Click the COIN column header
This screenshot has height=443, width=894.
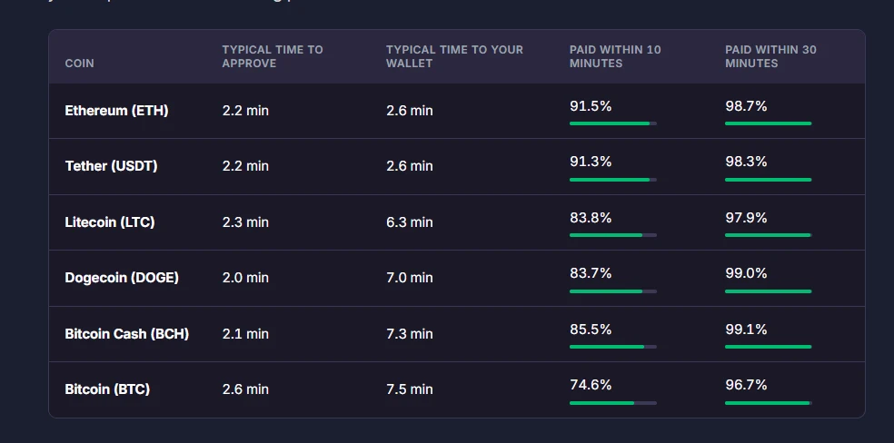(x=79, y=64)
